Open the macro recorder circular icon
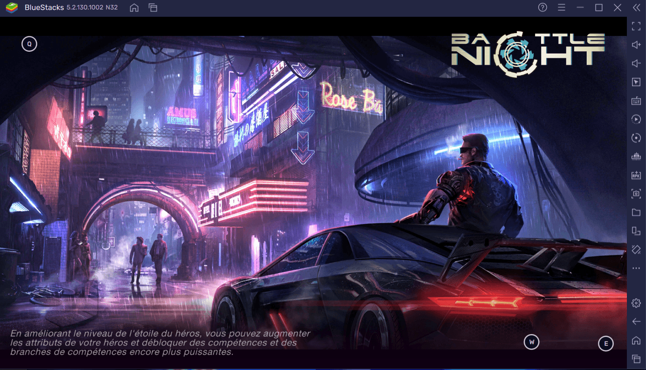Image resolution: width=646 pixels, height=370 pixels. [636, 138]
